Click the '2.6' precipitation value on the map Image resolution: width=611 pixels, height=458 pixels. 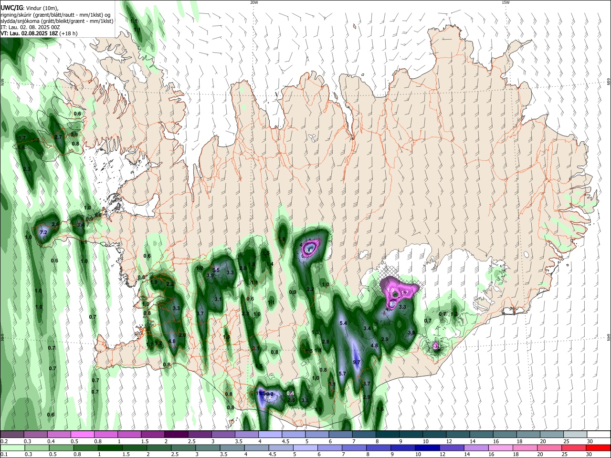point(55,224)
